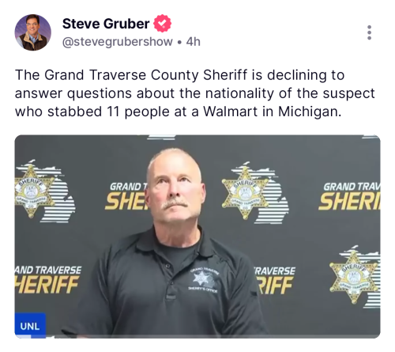The image size is (395, 352).
Task: Click "Grand Traverse County Sheriff" in post
Action: 145,74
